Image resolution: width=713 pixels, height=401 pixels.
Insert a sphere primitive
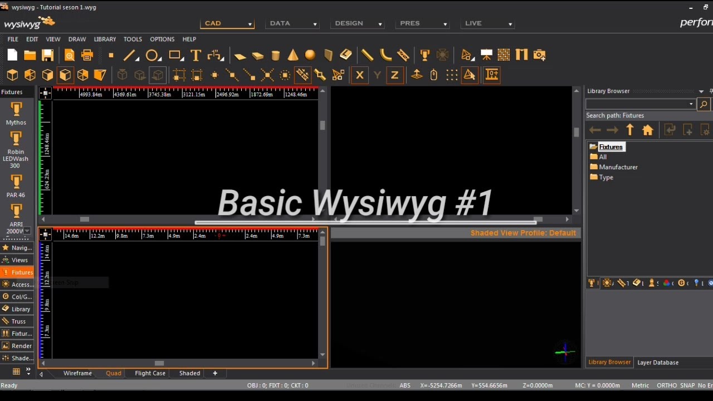point(310,55)
